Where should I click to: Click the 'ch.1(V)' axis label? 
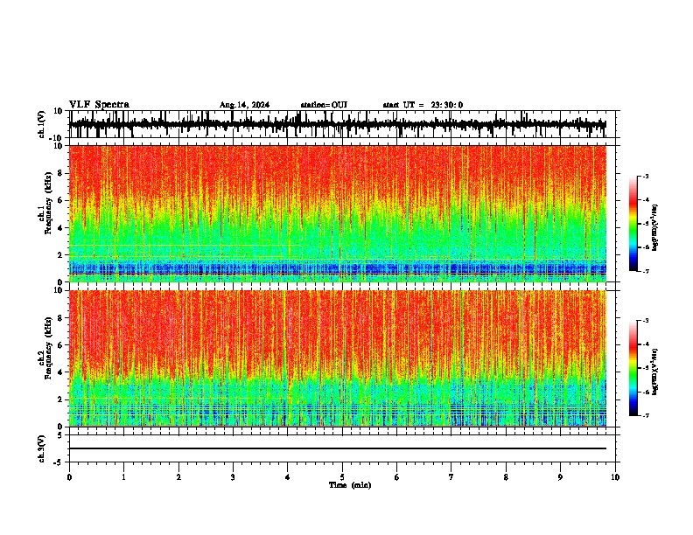click(42, 124)
